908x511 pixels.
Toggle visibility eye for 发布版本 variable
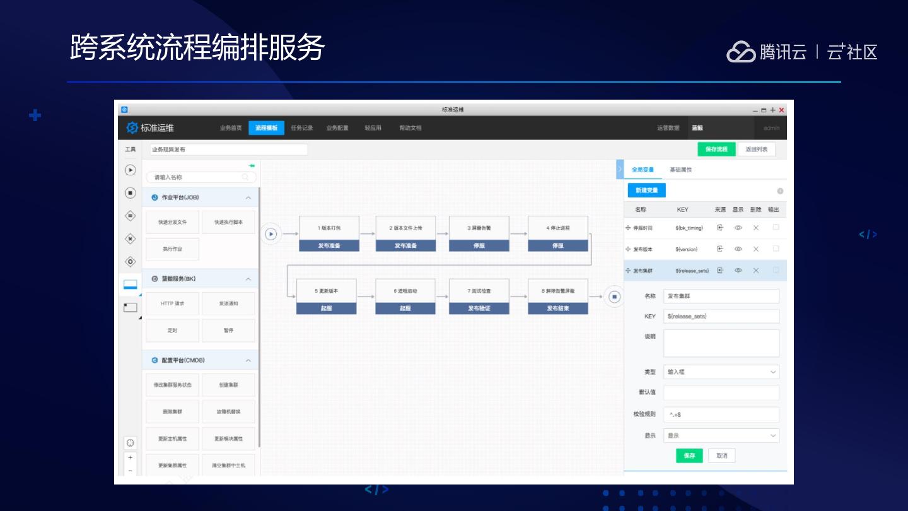click(738, 249)
